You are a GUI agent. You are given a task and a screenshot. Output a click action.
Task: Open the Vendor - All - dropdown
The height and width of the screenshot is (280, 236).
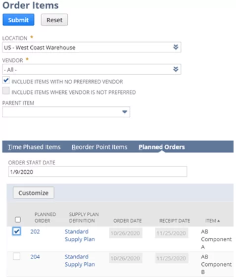[x=92, y=69]
